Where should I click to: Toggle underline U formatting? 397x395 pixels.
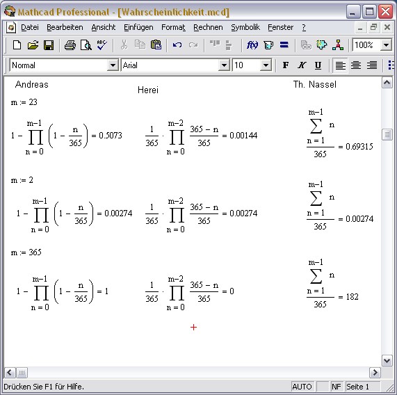point(318,65)
